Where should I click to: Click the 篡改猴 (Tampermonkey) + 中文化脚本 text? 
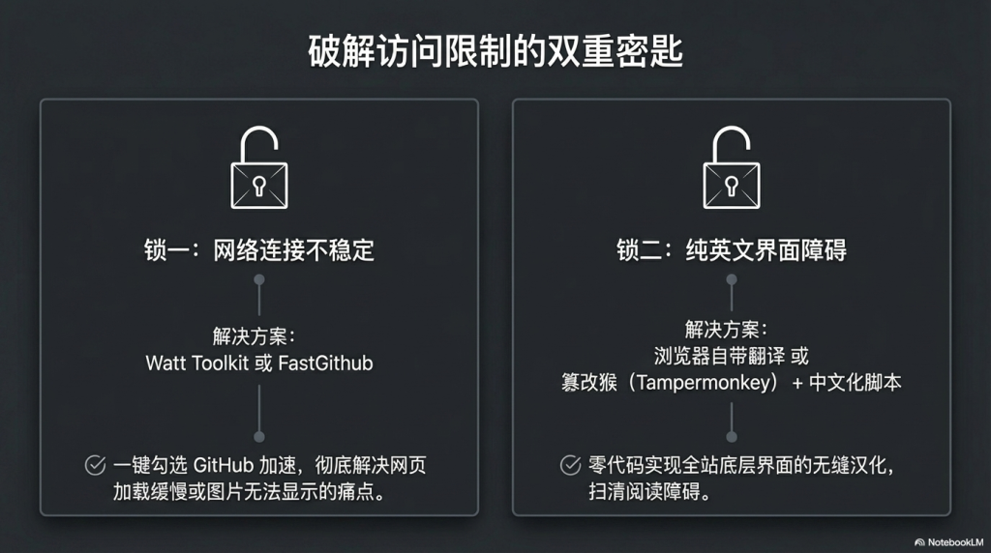click(x=732, y=382)
